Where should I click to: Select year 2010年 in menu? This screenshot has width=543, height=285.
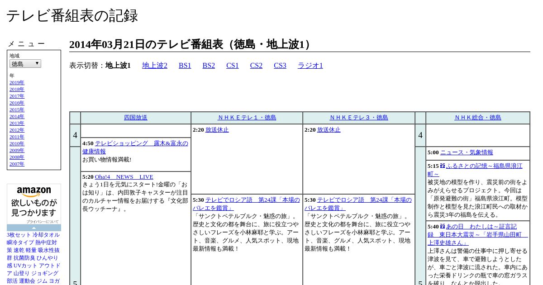coord(17,143)
